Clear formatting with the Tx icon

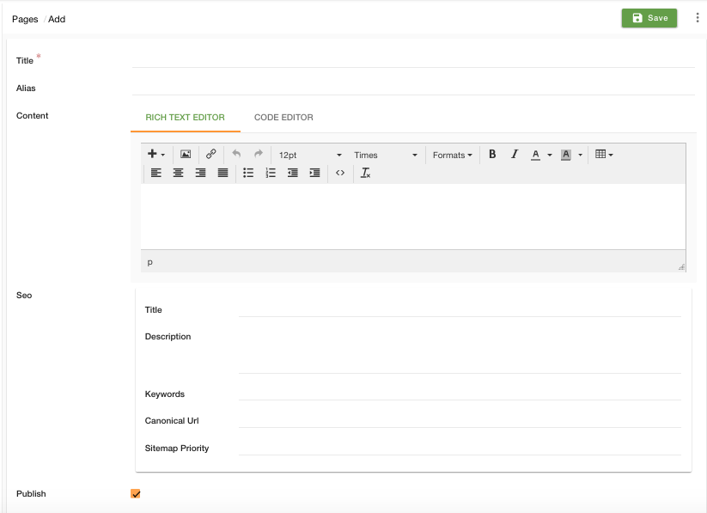coord(366,173)
